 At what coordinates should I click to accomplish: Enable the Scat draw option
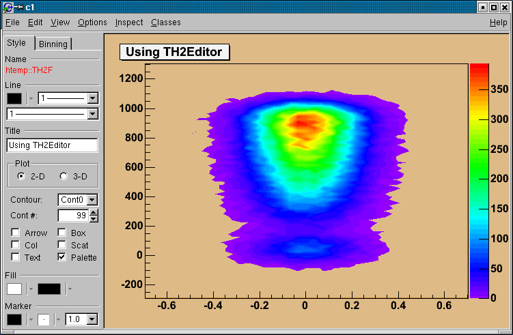(62, 245)
